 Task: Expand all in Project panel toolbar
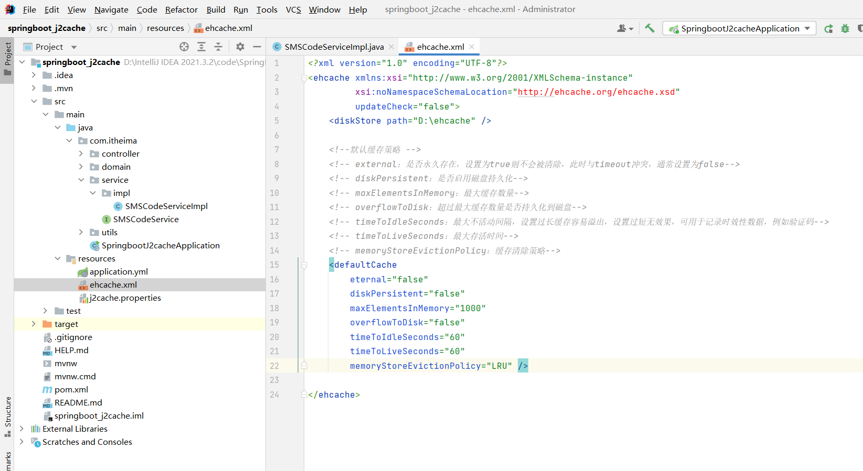(x=201, y=47)
